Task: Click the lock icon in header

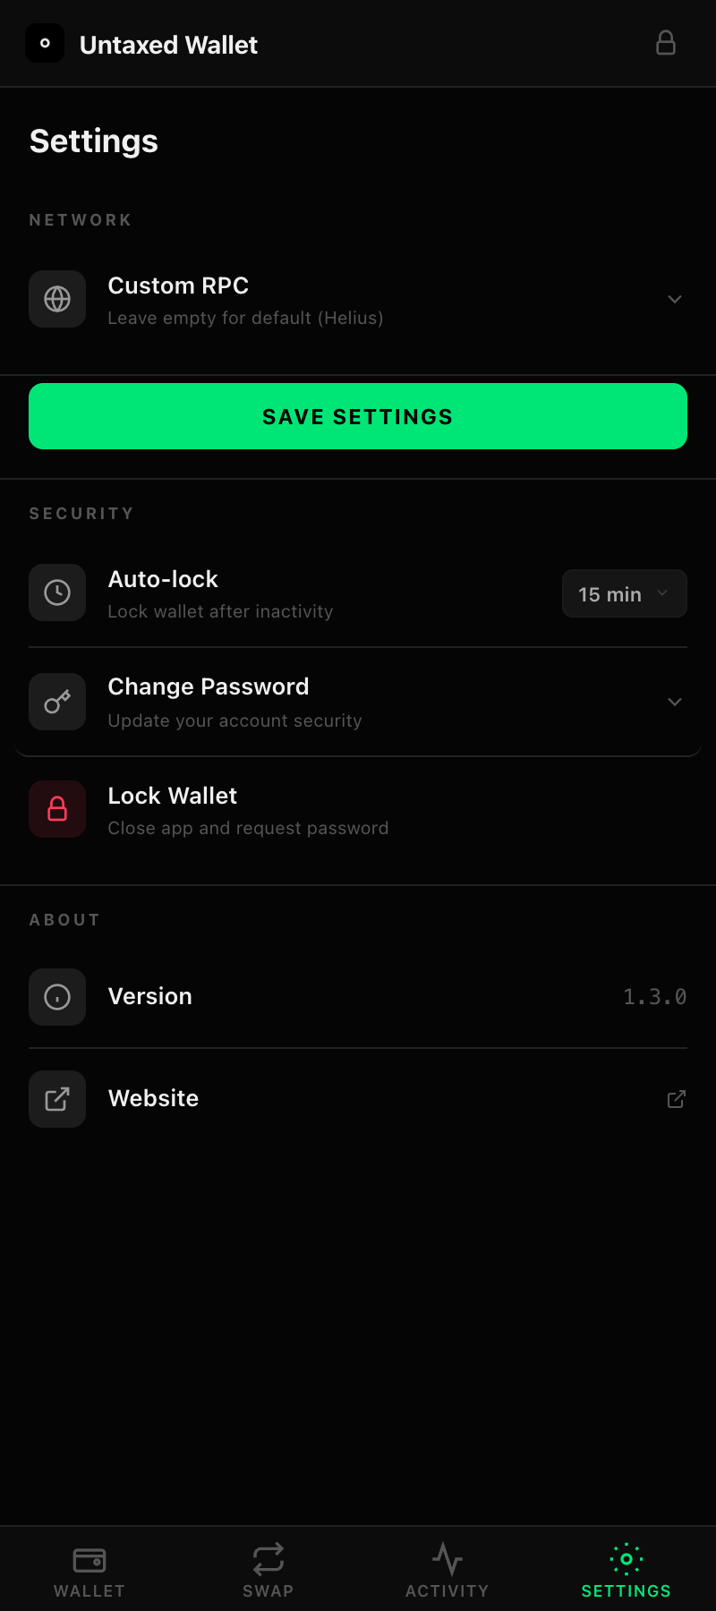Action: point(666,43)
